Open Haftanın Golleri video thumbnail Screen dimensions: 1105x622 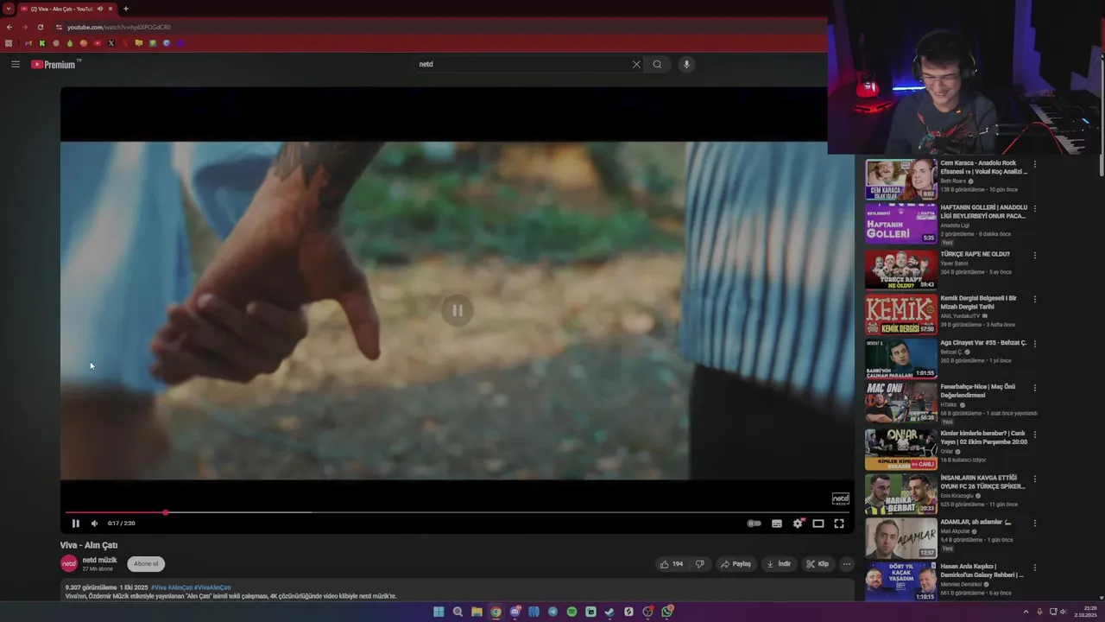coord(901,224)
